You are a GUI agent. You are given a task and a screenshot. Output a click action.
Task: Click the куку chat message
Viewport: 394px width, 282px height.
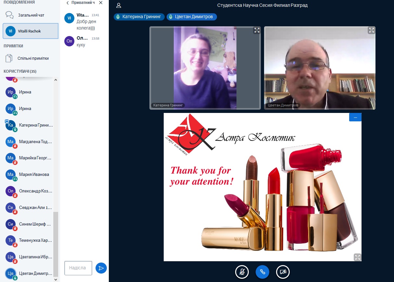(x=81, y=45)
